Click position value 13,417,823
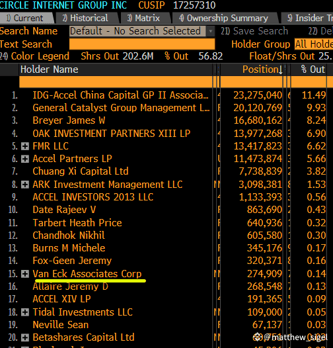Viewport: 333px width, 348px height. point(258,146)
